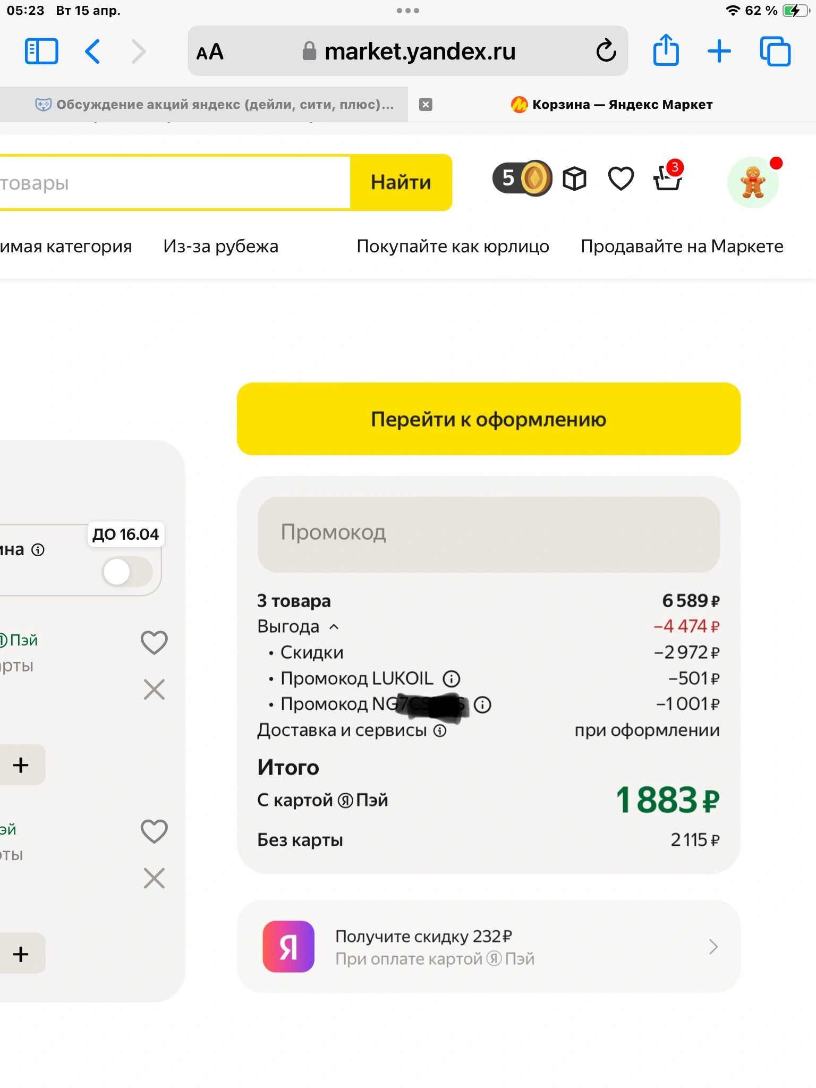The image size is (816, 1088).
Task: Toggle the switch under ДО 16.04 badge
Action: 127,572
